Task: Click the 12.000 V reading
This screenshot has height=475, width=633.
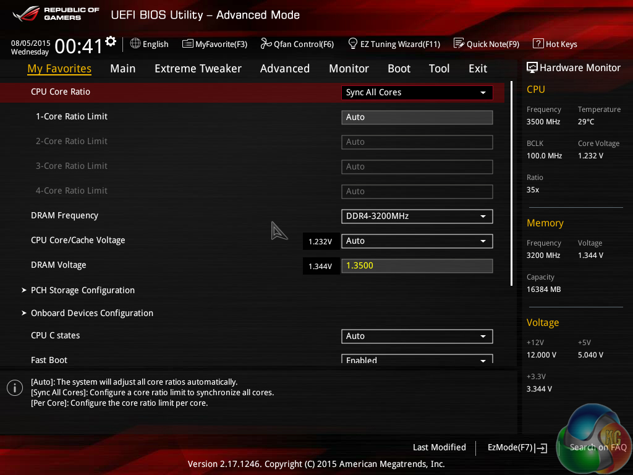Action: 541,355
